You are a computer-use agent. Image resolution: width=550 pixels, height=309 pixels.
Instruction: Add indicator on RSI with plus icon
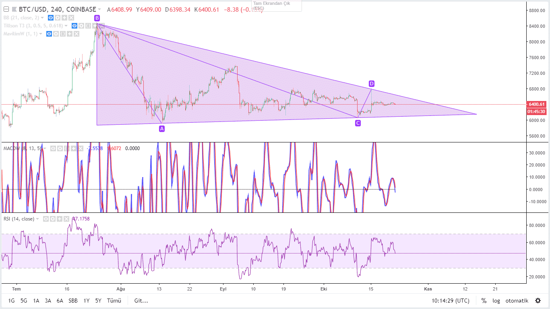[x=60, y=219]
